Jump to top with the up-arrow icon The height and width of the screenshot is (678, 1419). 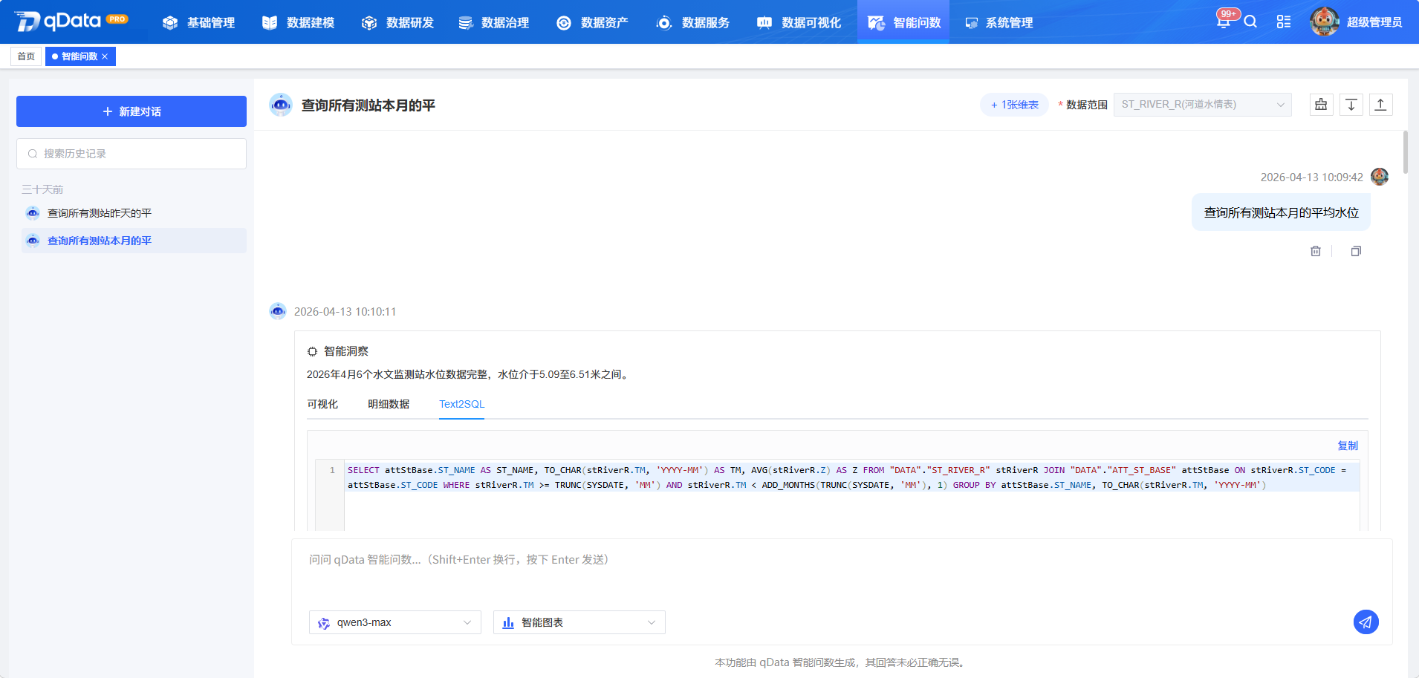tap(1381, 105)
